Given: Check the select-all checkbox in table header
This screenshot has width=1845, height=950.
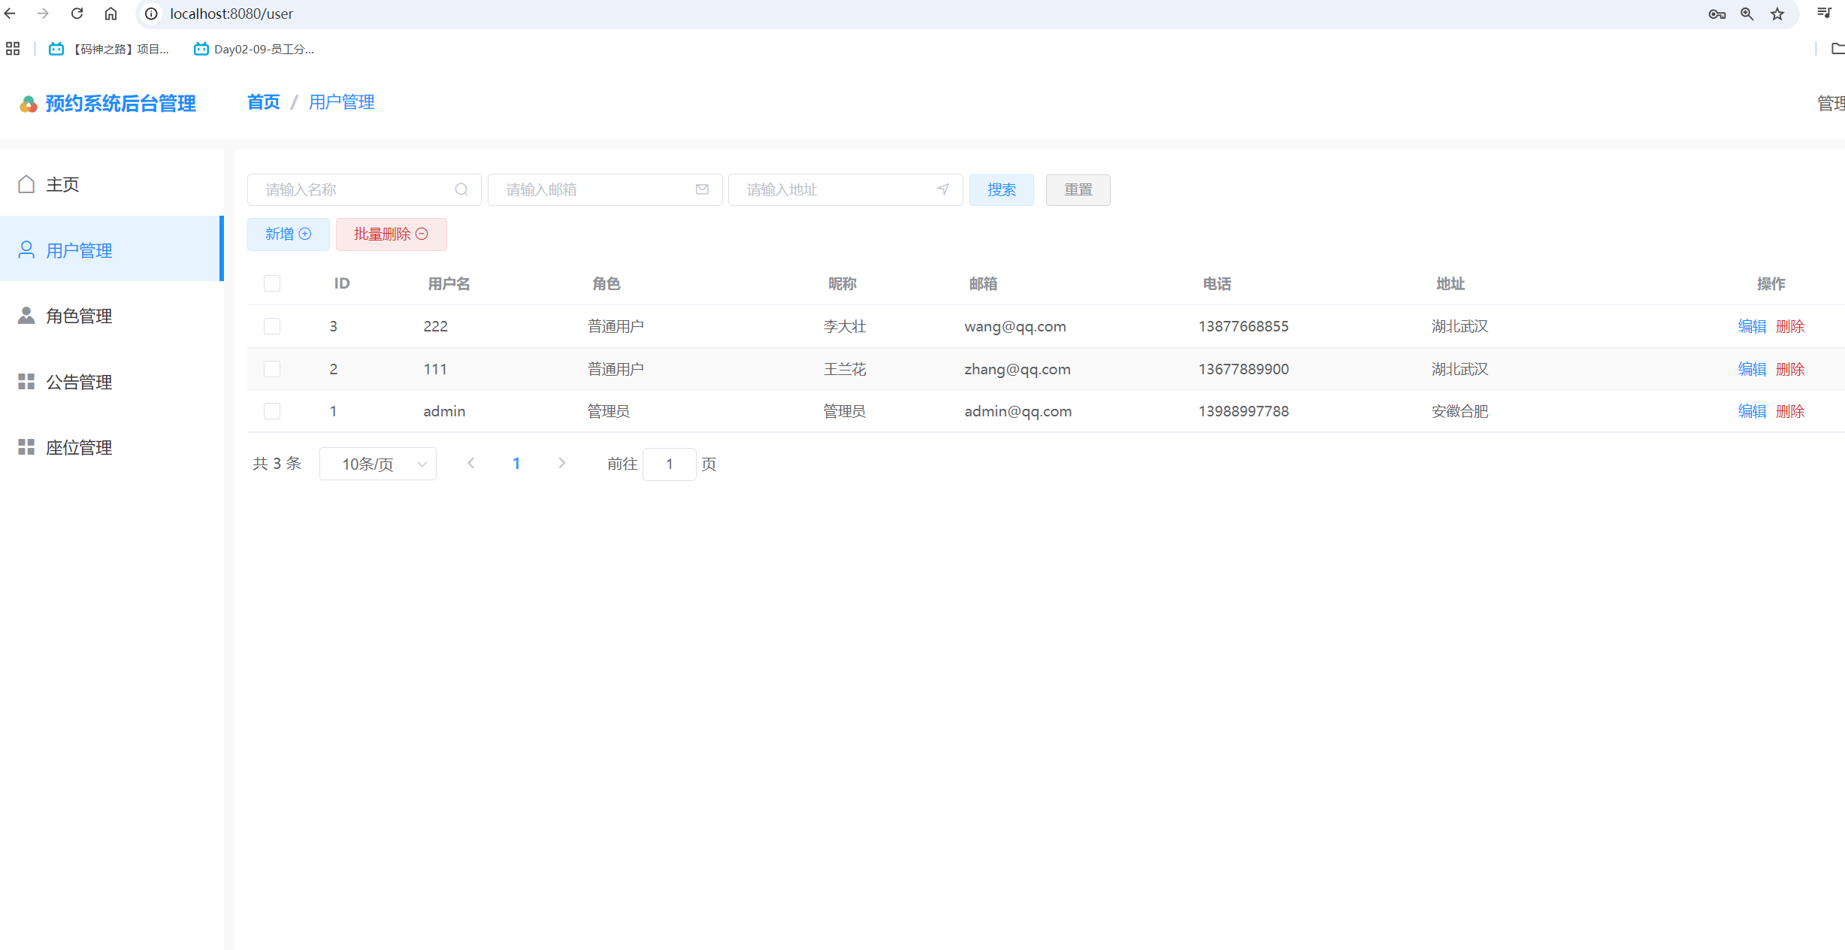Looking at the screenshot, I should 272,283.
